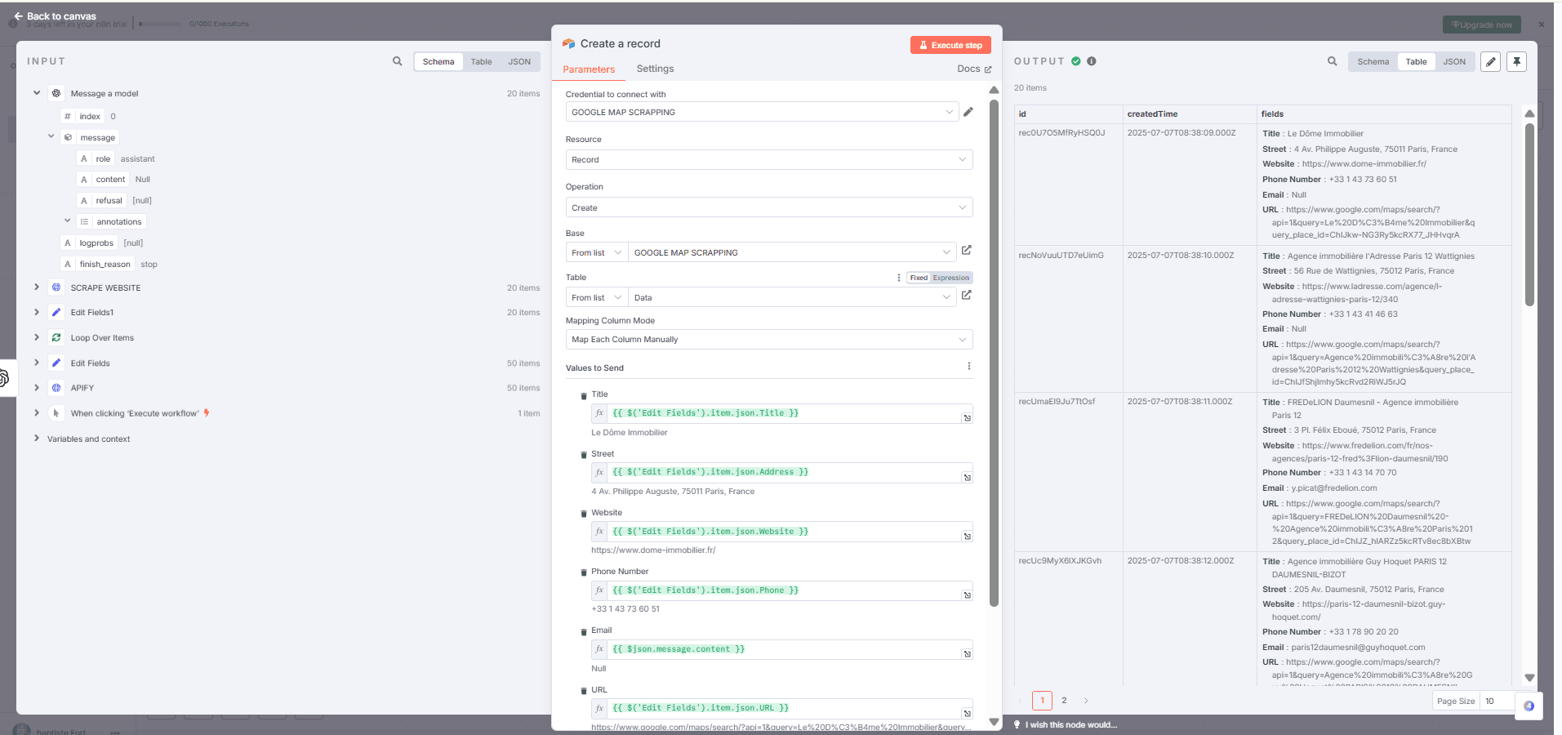Image resolution: width=1562 pixels, height=735 pixels.
Task: Click the three-dot menu beside Table
Action: [899, 278]
